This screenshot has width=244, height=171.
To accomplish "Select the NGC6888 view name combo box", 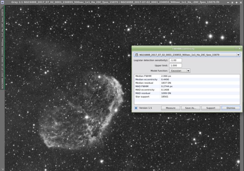I will click(187, 55).
